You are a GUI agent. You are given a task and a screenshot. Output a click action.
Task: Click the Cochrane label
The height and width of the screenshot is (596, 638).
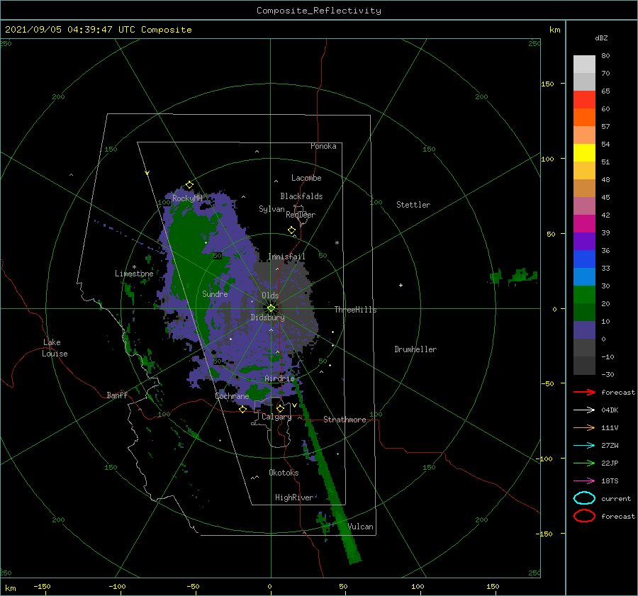(232, 396)
